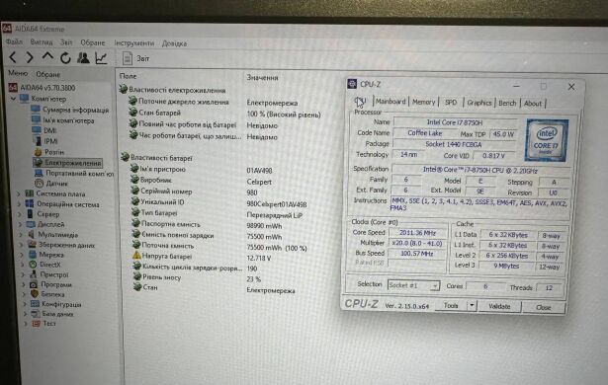Minimize the CPU-Z window
The width and height of the screenshot is (608, 385).
516,86
